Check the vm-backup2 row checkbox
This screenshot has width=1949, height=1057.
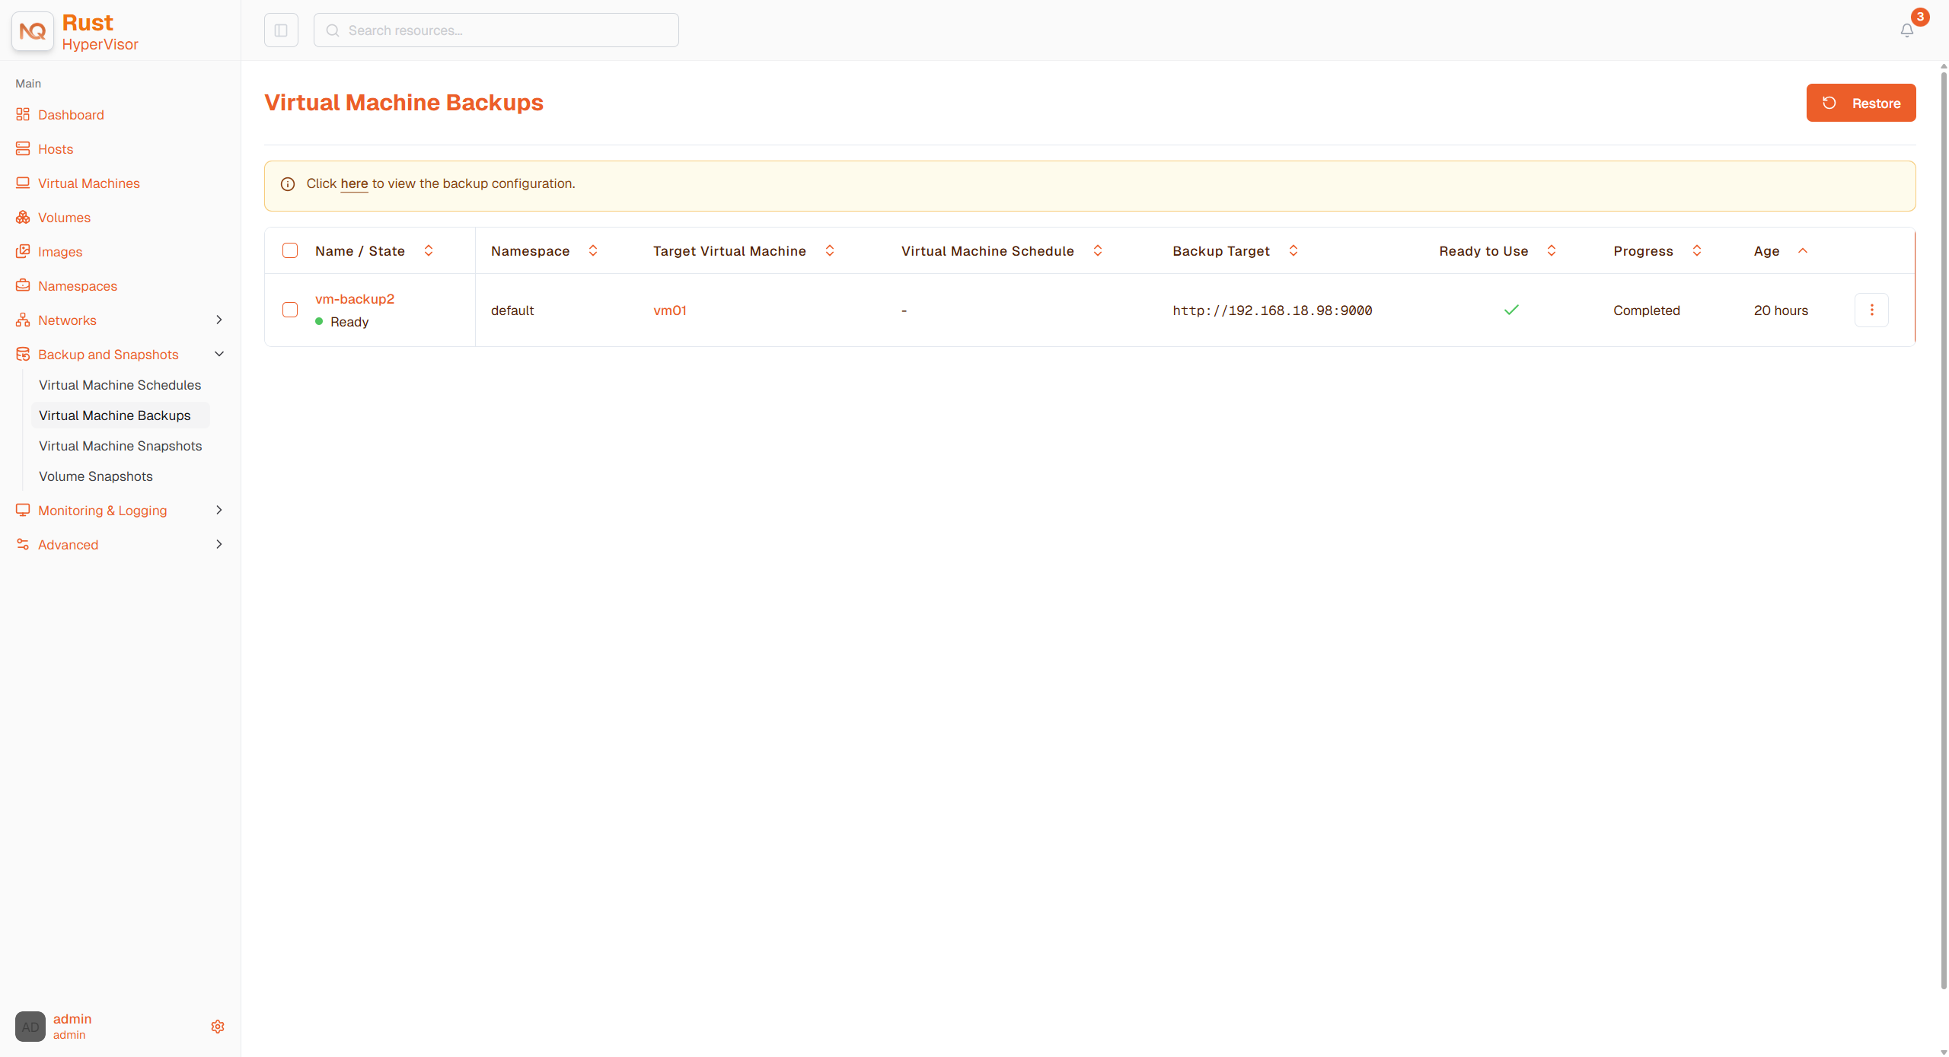coord(290,310)
